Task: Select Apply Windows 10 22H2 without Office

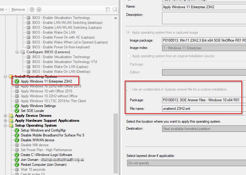Action: pyautogui.click(x=49, y=96)
